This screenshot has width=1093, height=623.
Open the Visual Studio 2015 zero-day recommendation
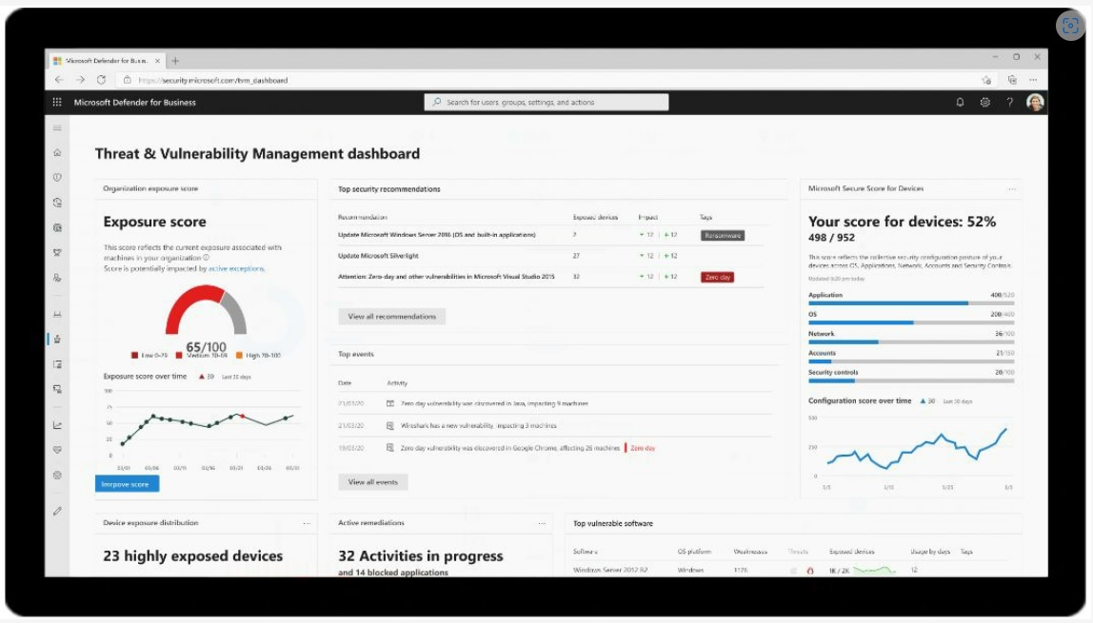447,277
